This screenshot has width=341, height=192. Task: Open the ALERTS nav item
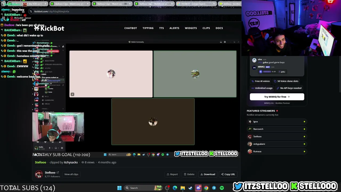tap(174, 28)
